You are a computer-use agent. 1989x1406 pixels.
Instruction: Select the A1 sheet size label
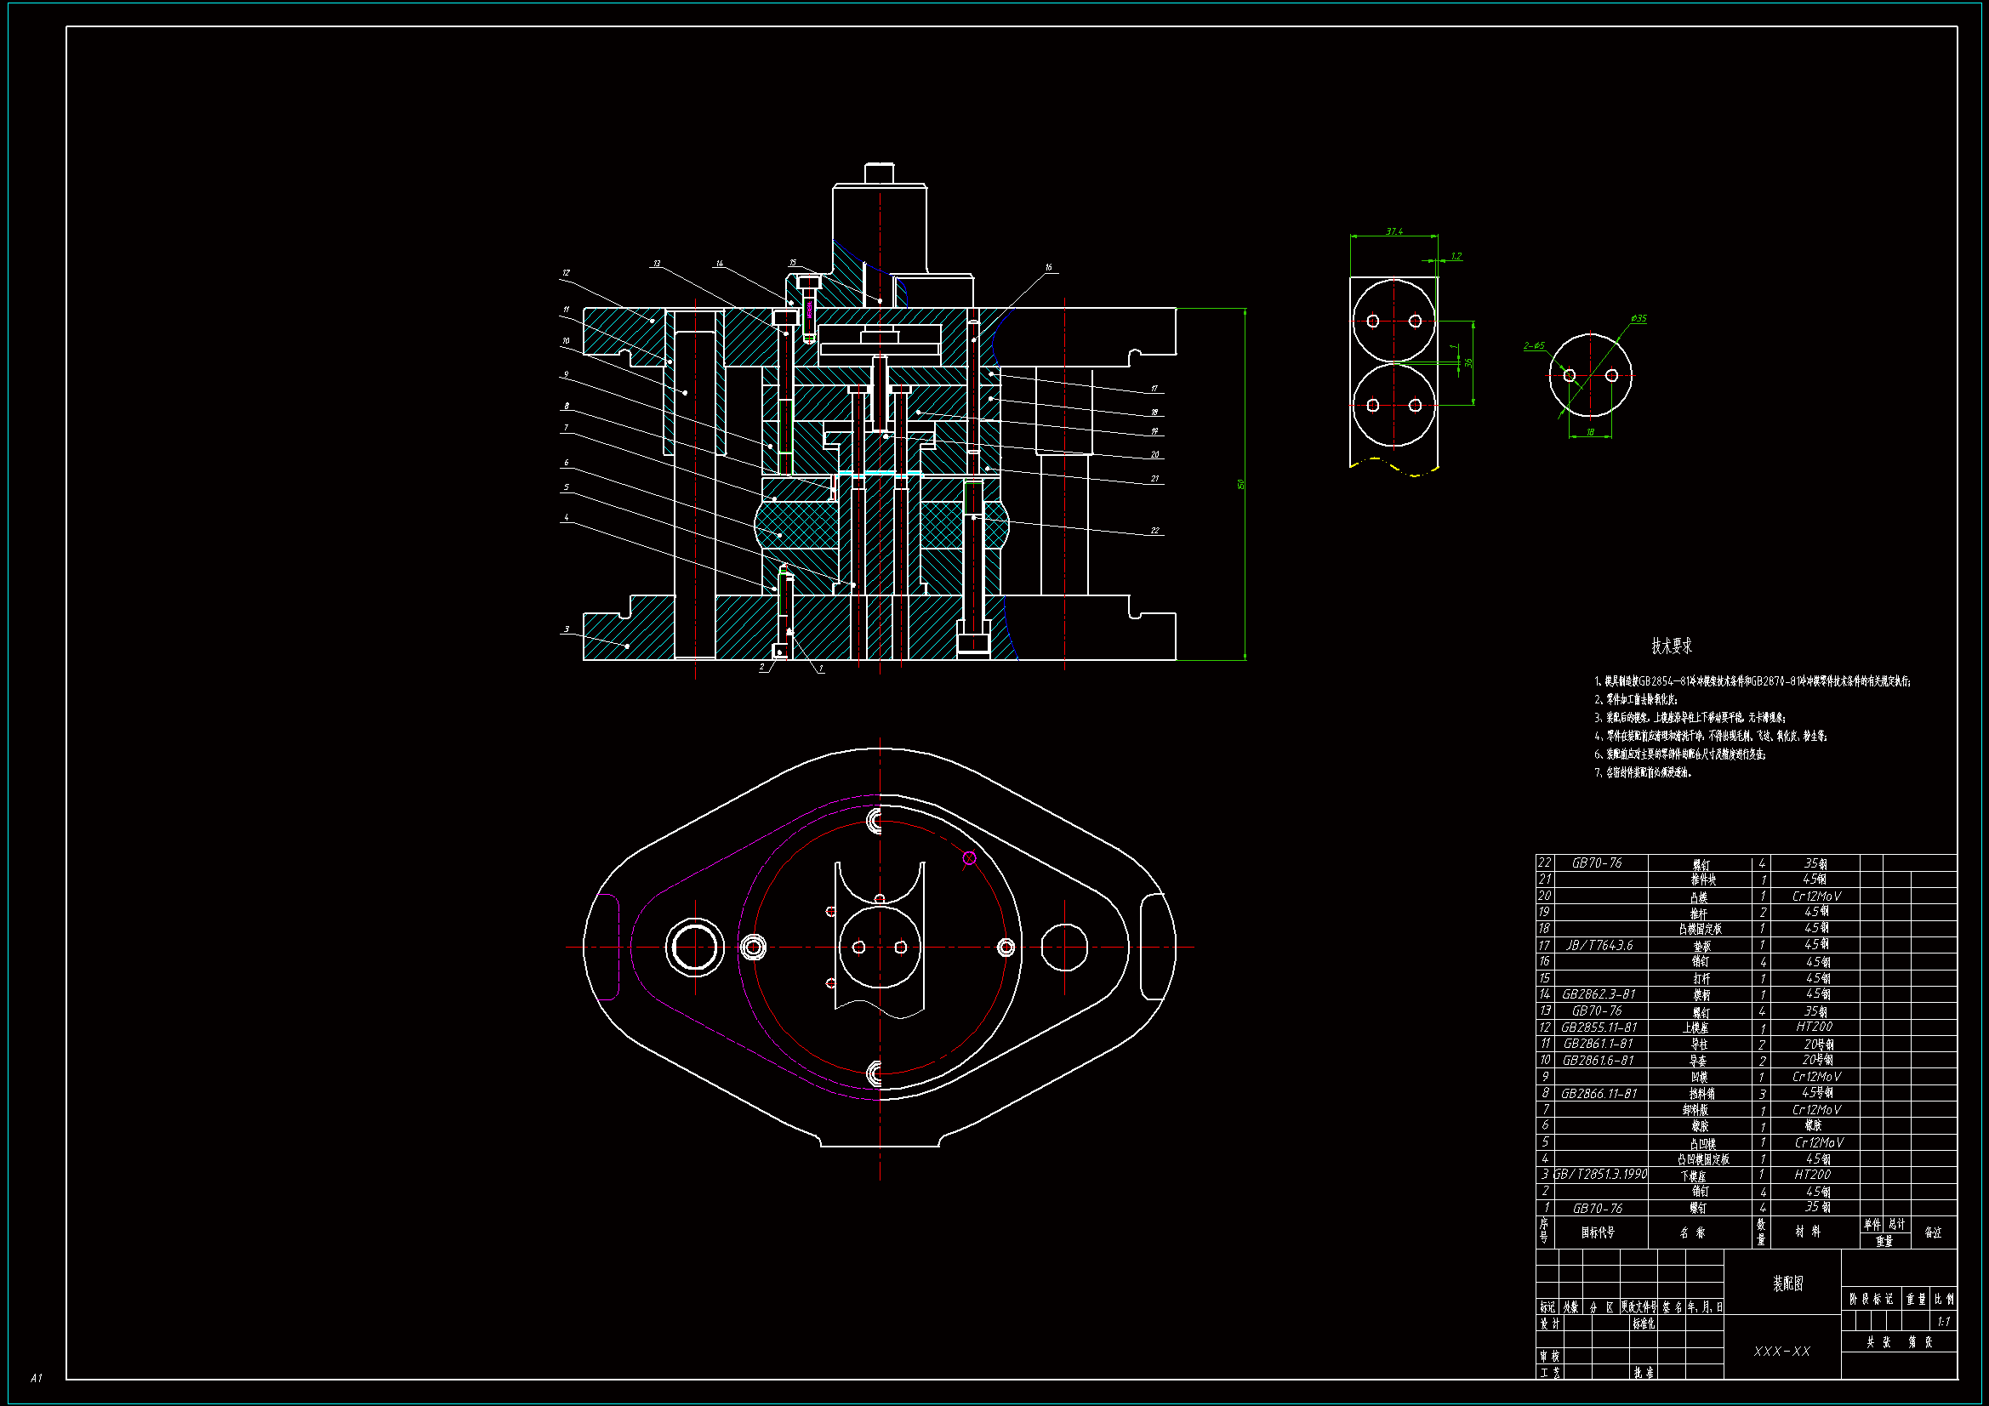pyautogui.click(x=36, y=1377)
